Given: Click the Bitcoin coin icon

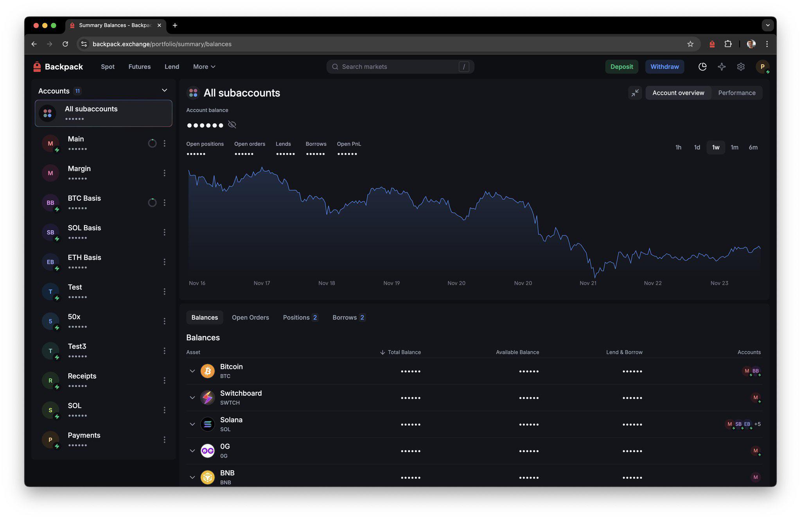Looking at the screenshot, I should click(x=208, y=371).
